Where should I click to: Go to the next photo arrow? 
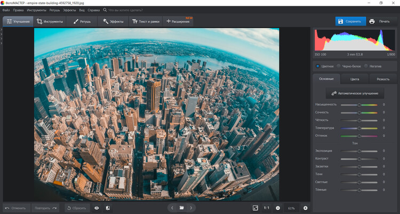pyautogui.click(x=191, y=208)
